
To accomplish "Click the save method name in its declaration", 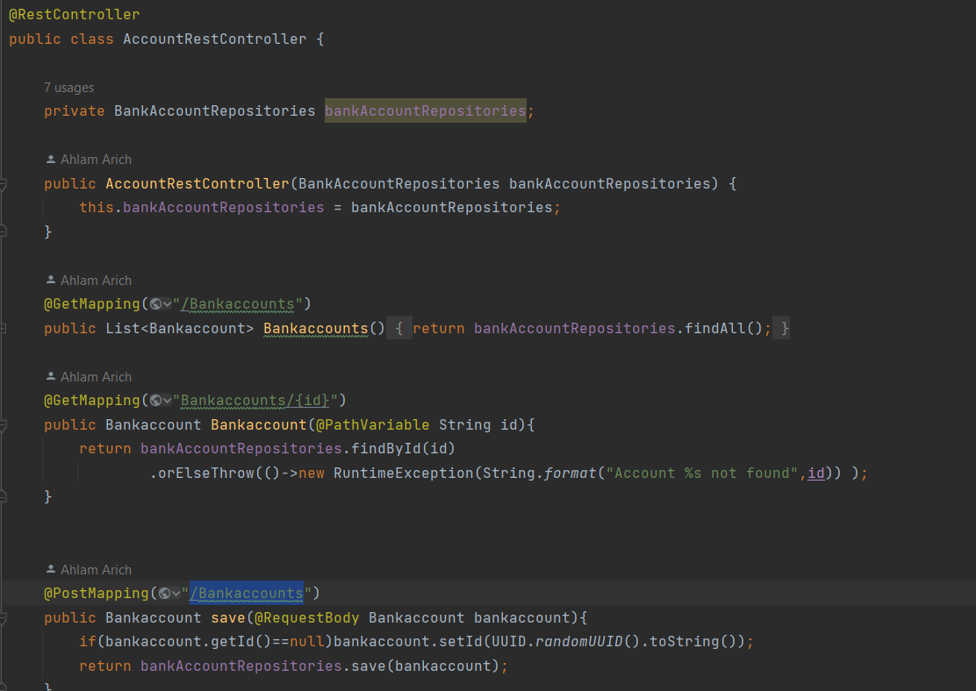I will [x=228, y=618].
